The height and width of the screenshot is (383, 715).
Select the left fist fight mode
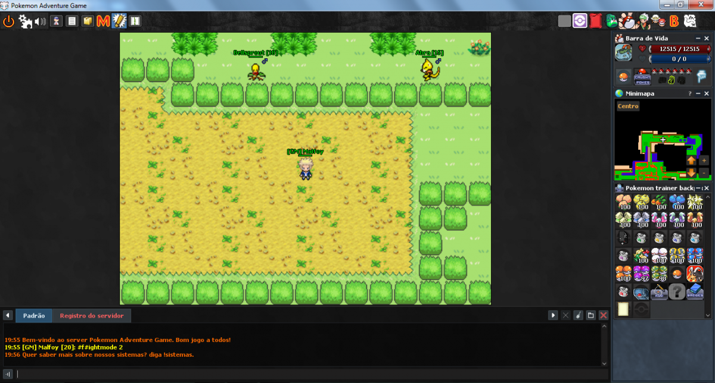pos(662,80)
